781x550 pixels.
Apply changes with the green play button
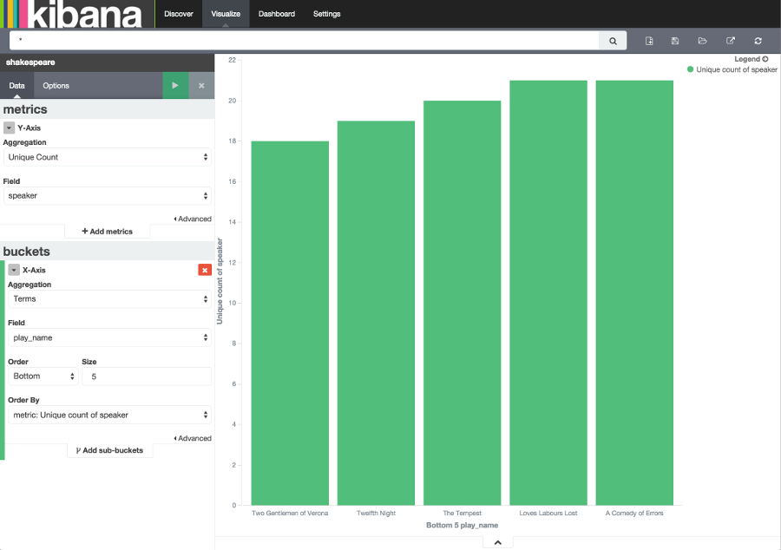pos(174,85)
